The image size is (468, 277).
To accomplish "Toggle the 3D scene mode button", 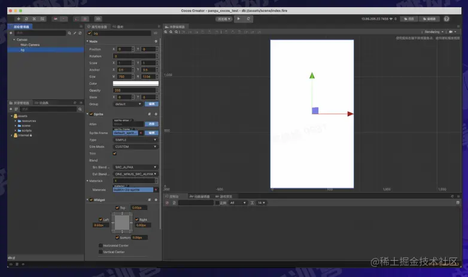I will pos(98,19).
